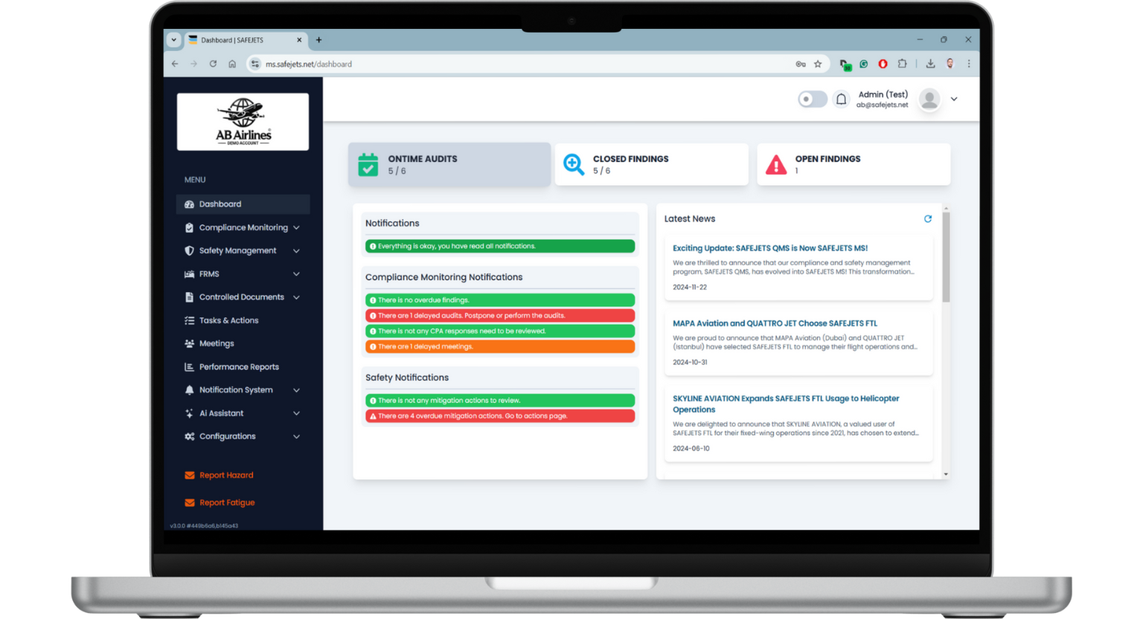Open the notifications bell in the header
Viewport: 1143px width, 619px height.
pyautogui.click(x=841, y=99)
